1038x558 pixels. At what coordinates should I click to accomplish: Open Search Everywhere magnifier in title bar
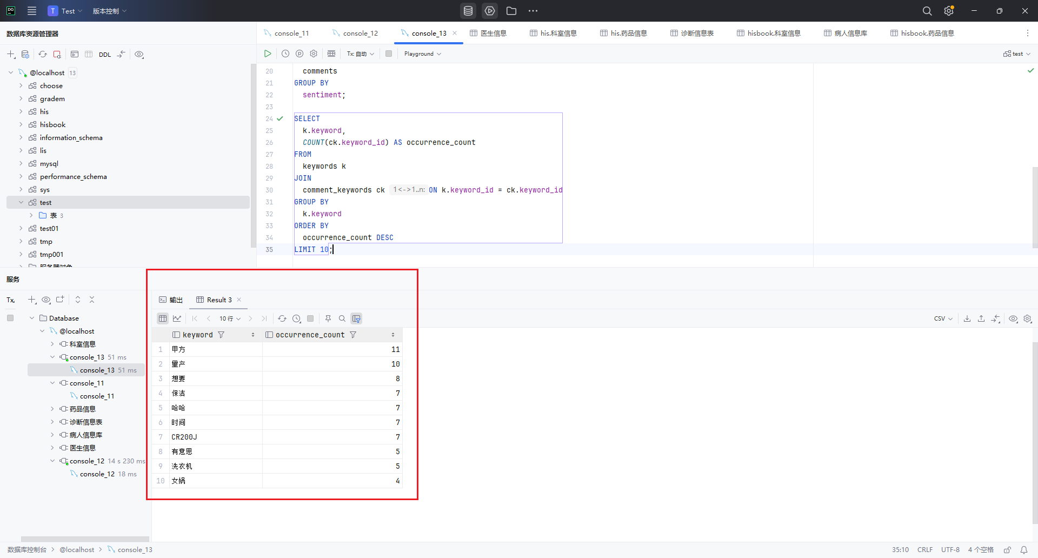927,11
